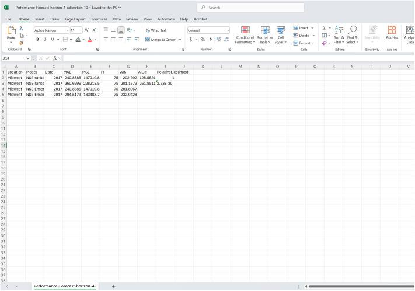The height and width of the screenshot is (291, 415).
Task: Open Sort & Filter
Action: 339,34
